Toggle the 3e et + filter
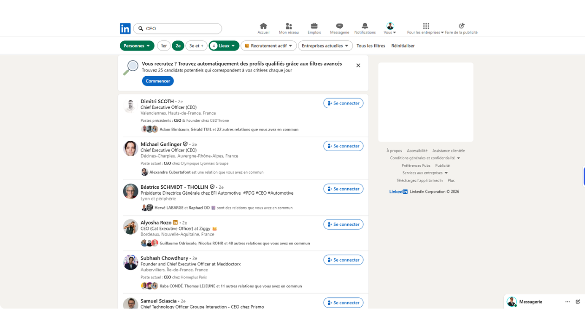Image resolution: width=585 pixels, height=329 pixels. [196, 46]
